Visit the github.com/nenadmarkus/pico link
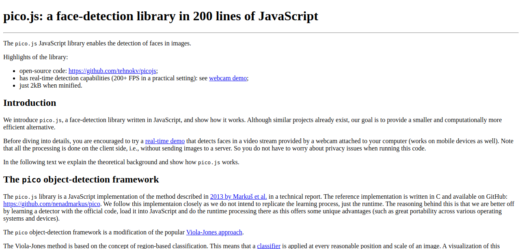Viewport: 522px width, 249px height. [x=52, y=204]
